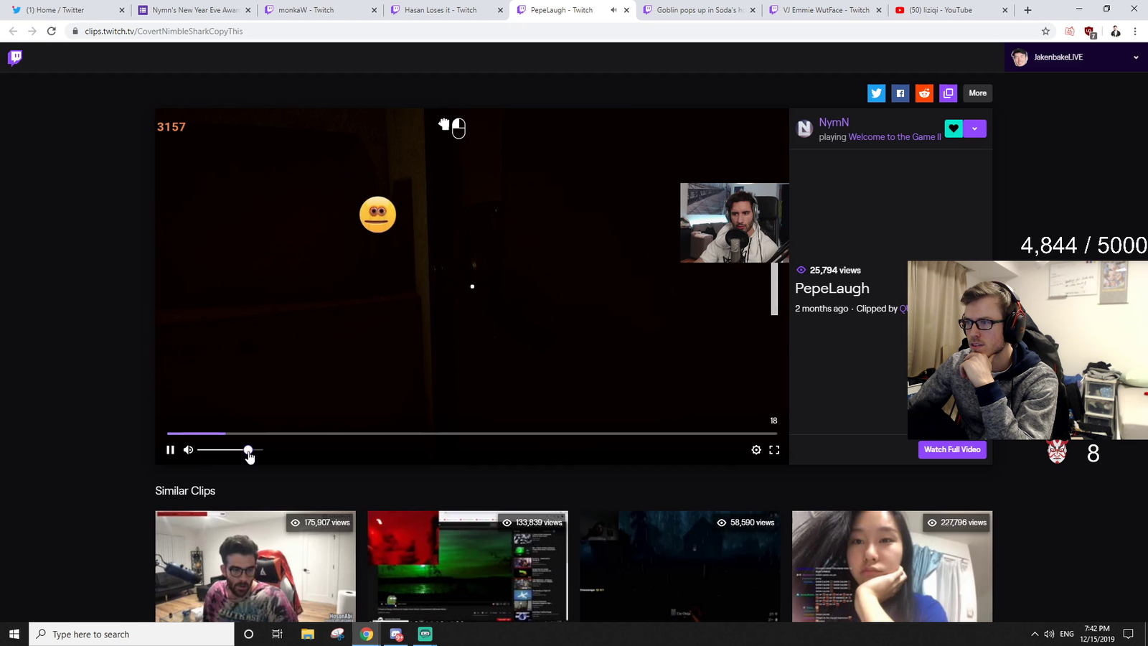
Task: Open NymN's channel avatar
Action: [x=804, y=128]
